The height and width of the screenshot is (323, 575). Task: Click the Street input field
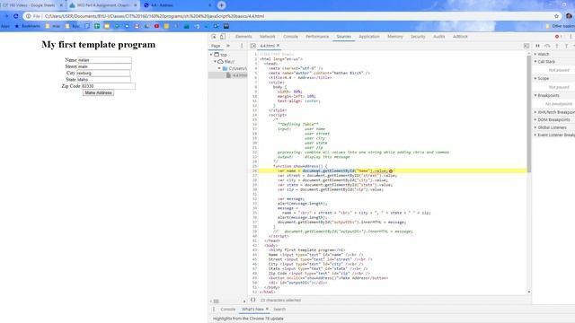[x=104, y=66]
